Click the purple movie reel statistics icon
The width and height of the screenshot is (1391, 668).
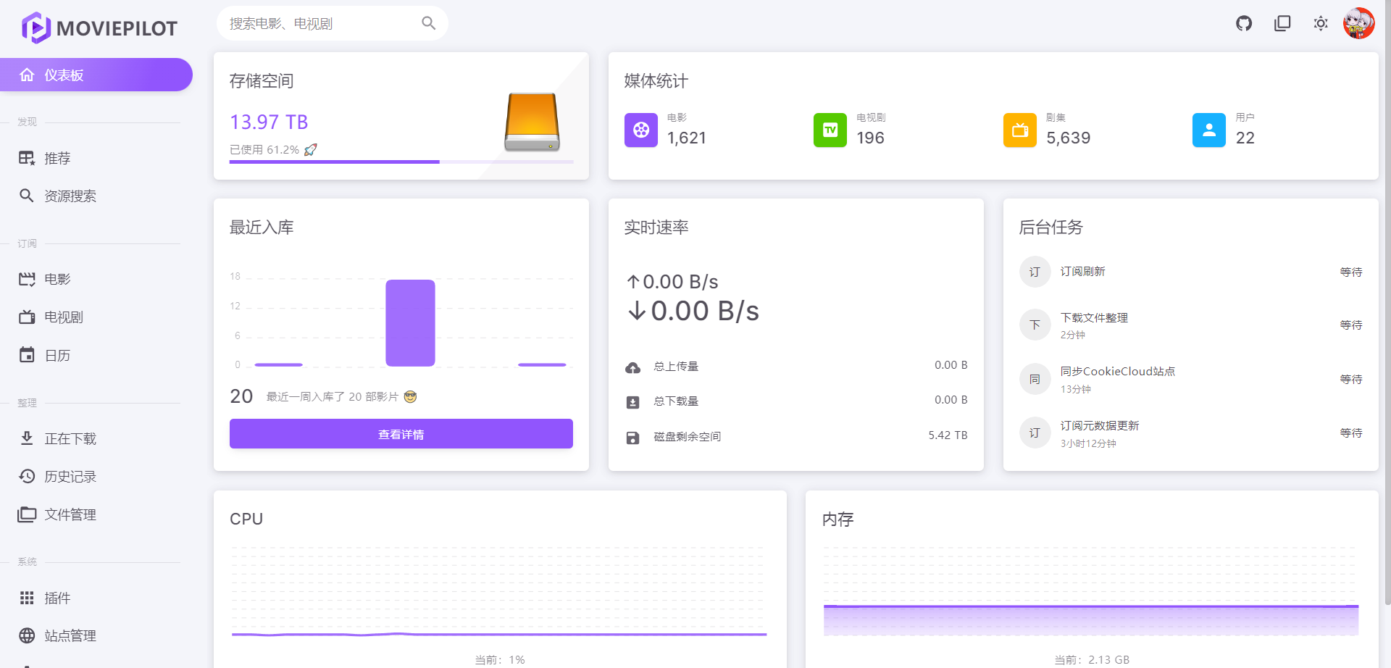tap(640, 130)
